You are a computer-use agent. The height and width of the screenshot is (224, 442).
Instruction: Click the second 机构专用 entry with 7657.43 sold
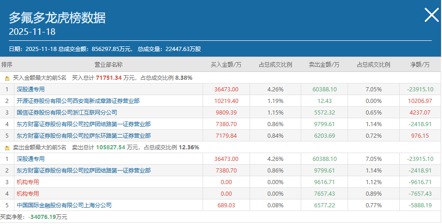27,193
